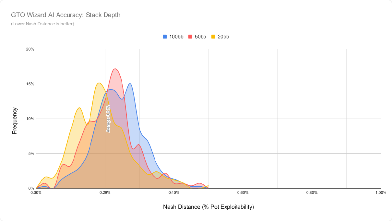Click the subtitle "(Lower Nash Distance is better)"
The width and height of the screenshot is (392, 221).
pyautogui.click(x=42, y=24)
